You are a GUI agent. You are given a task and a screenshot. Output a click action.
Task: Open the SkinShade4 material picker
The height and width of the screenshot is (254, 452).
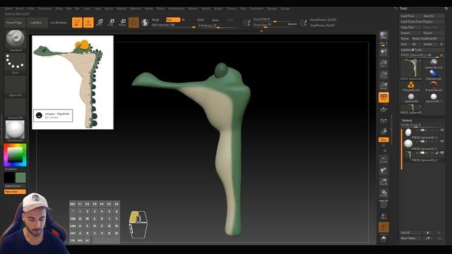[x=16, y=131]
